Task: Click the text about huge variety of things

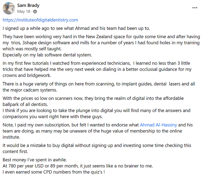Action: 99,87
